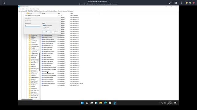Click the folder icon of CD Burning key
197x110 pixels.
[30, 35]
